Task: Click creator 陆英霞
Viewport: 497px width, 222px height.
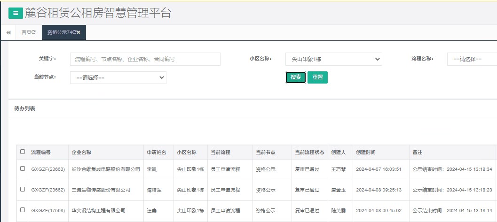Action: tap(339, 211)
